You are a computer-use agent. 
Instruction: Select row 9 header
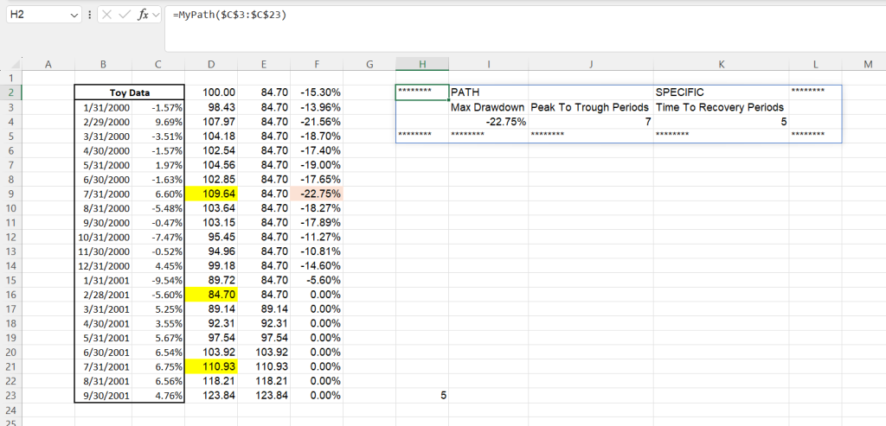pyautogui.click(x=10, y=194)
